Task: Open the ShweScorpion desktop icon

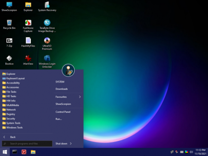Action: point(9,7)
